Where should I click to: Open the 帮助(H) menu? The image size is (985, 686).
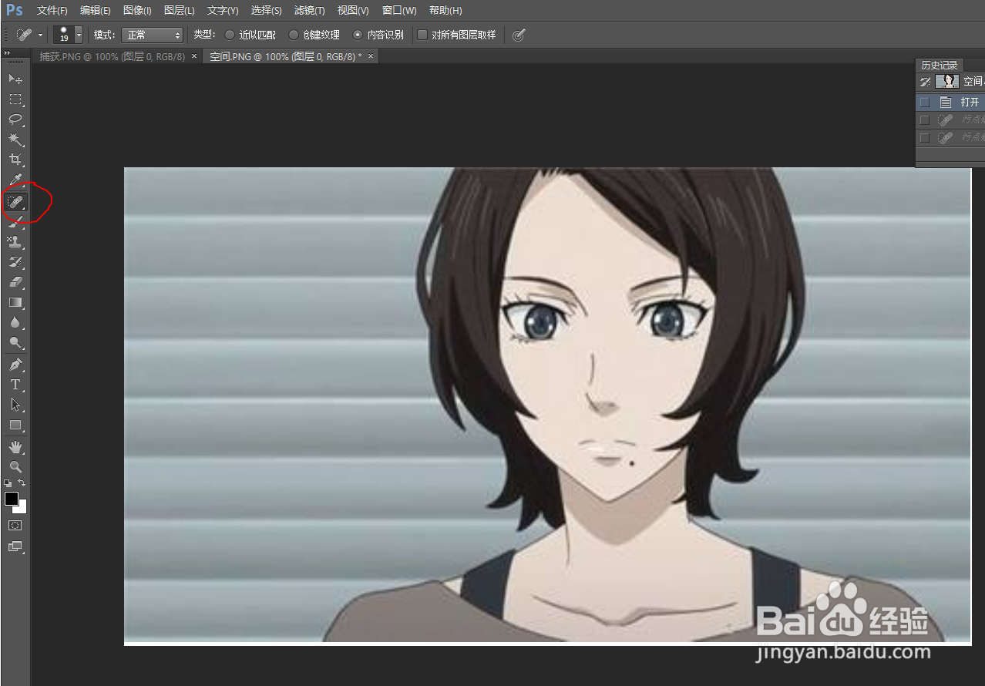coord(445,11)
